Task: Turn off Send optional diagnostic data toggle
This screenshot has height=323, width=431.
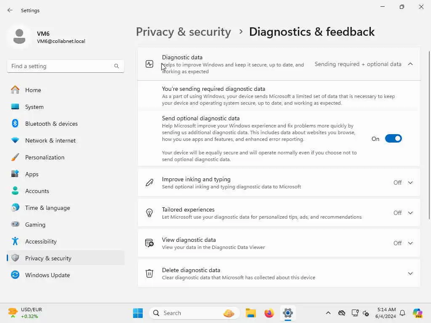Action: 394,138
